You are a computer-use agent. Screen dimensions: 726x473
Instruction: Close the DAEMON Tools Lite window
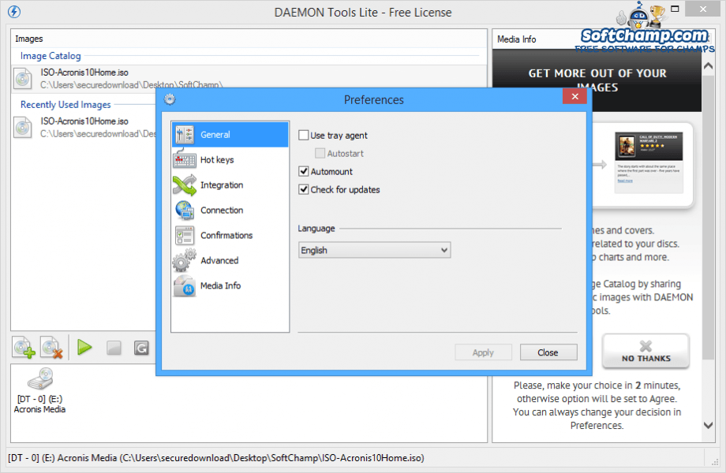pyautogui.click(x=703, y=9)
